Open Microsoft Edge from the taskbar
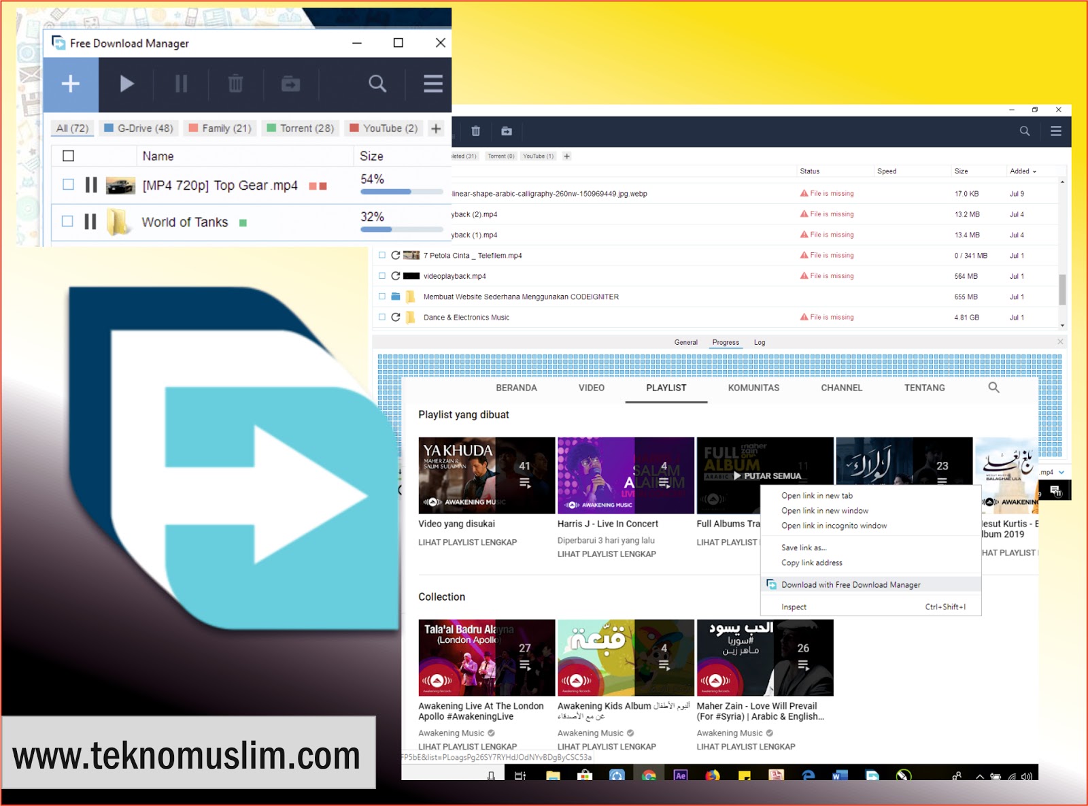The image size is (1088, 806). click(x=808, y=775)
